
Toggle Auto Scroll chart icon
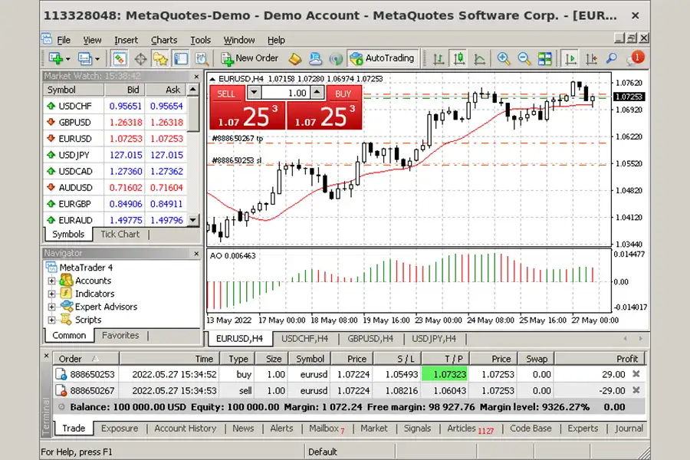click(570, 58)
